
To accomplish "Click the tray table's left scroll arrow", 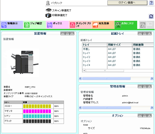I will point(84,71).
